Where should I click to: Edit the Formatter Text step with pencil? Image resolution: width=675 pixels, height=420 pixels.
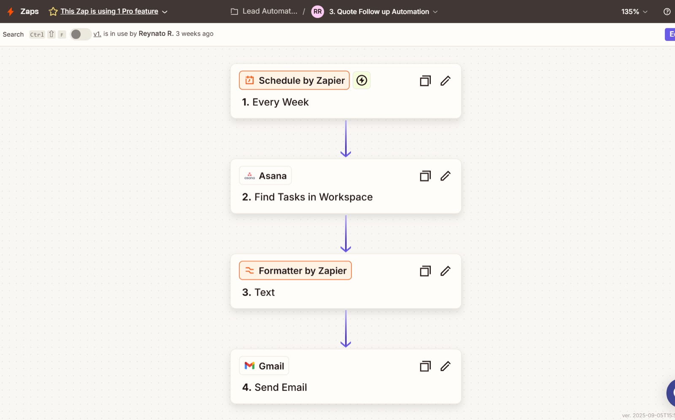click(445, 271)
